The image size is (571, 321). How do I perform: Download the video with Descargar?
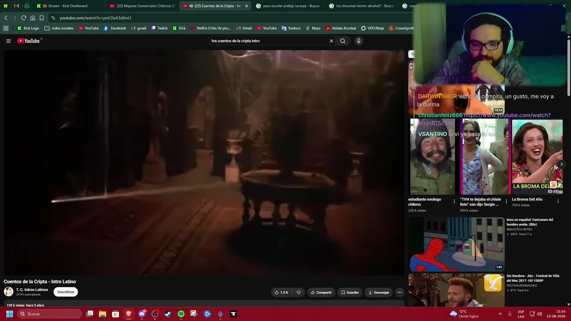pyautogui.click(x=379, y=292)
